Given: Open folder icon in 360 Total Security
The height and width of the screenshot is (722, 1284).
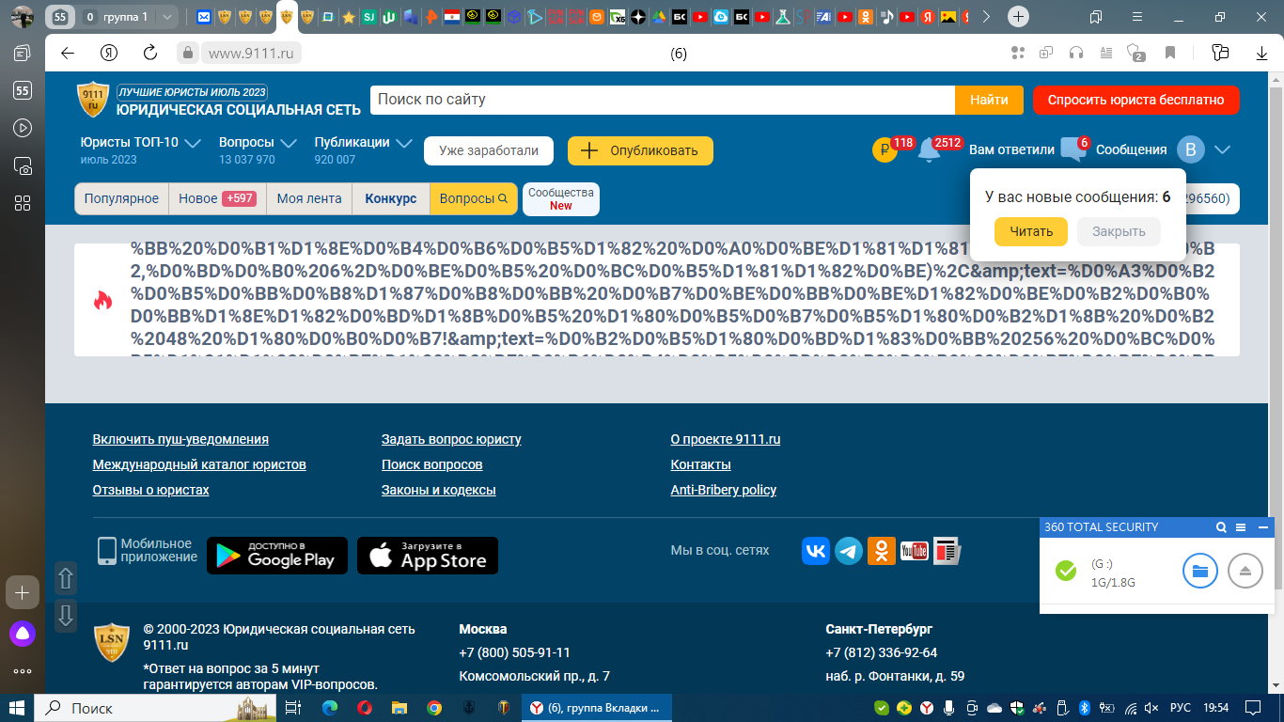Looking at the screenshot, I should pos(1199,571).
